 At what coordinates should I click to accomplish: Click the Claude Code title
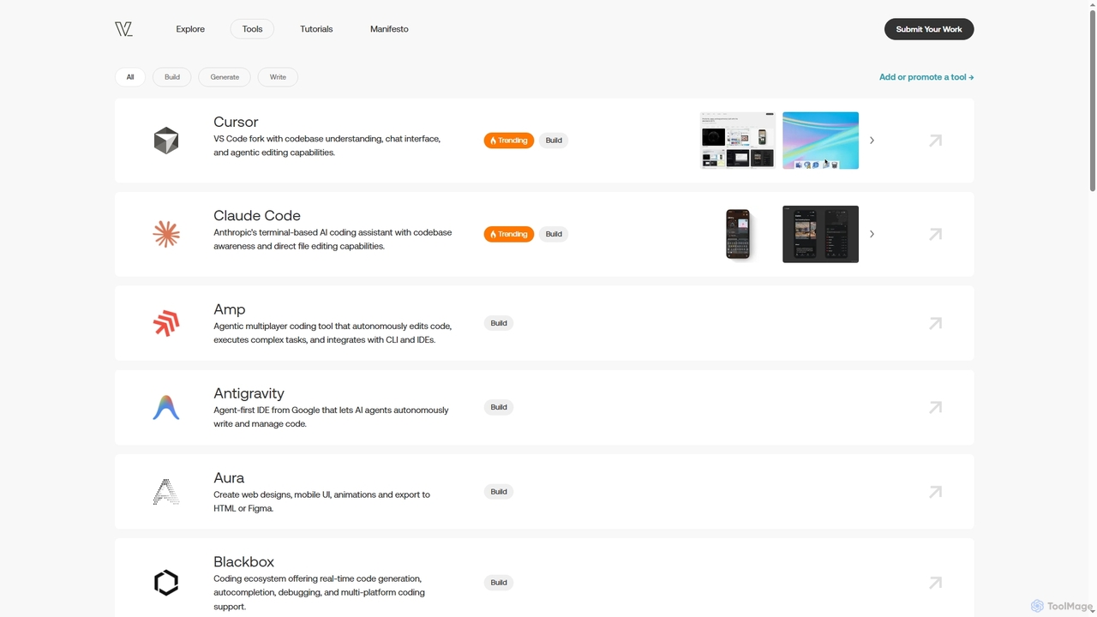[257, 216]
